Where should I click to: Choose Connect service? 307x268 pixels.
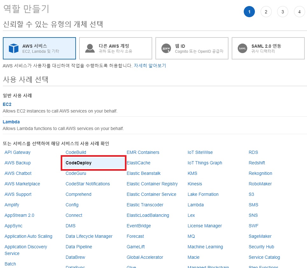pos(74,215)
